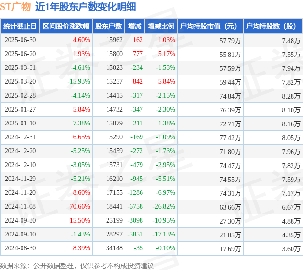Click shareholder count 34148
The height and width of the screenshot is (270, 303).
(x=114, y=248)
